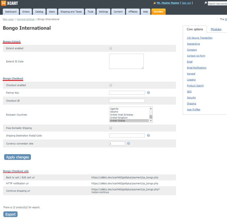Open the Shipping and Taxes menu
This screenshot has height=218, width=227.
pyautogui.click(x=71, y=12)
